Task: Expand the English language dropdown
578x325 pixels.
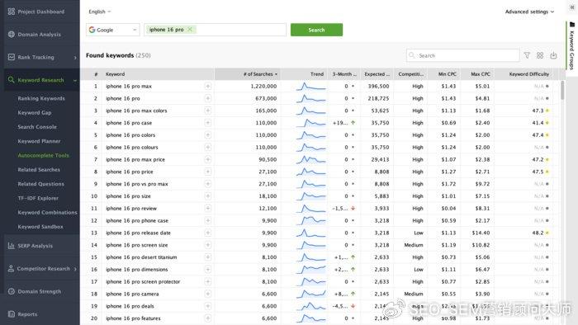Action: pyautogui.click(x=100, y=12)
